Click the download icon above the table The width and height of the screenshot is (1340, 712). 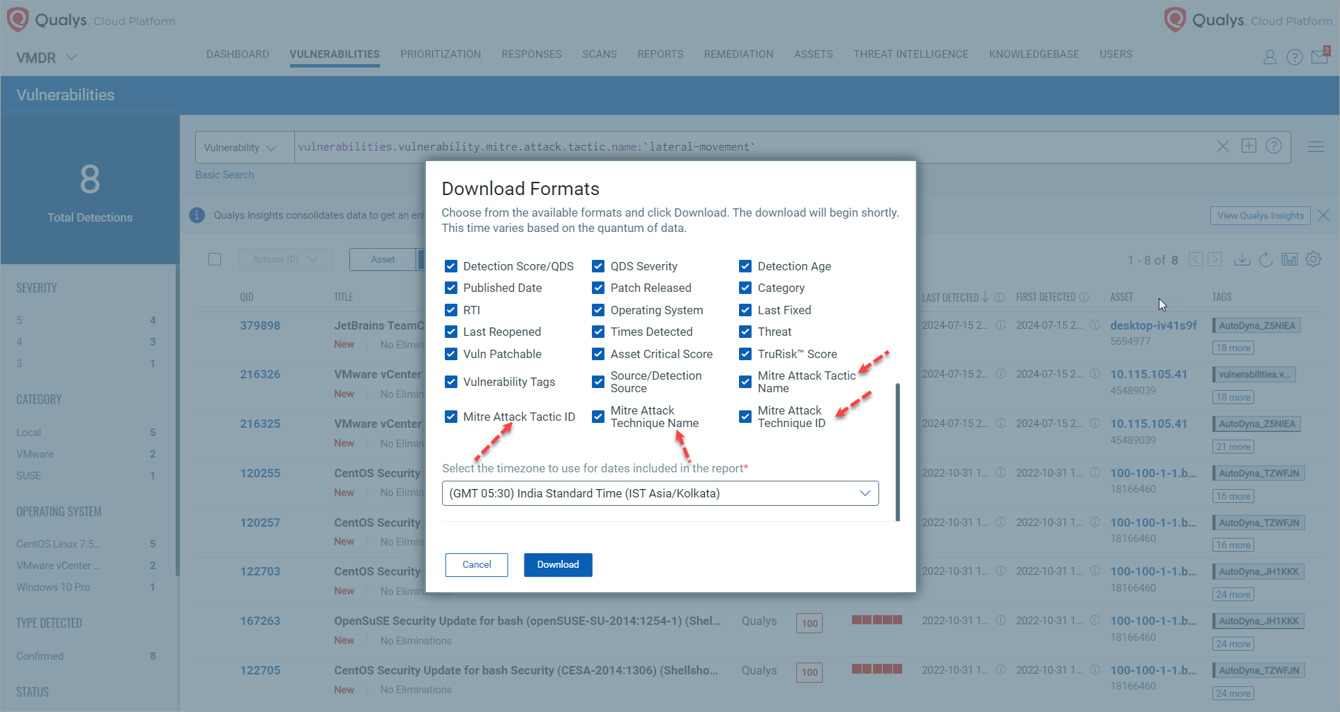1242,259
